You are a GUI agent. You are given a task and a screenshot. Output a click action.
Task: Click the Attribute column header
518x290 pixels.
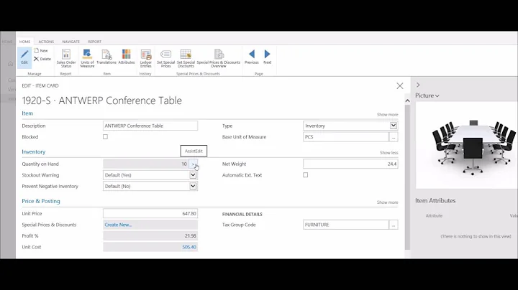click(434, 216)
